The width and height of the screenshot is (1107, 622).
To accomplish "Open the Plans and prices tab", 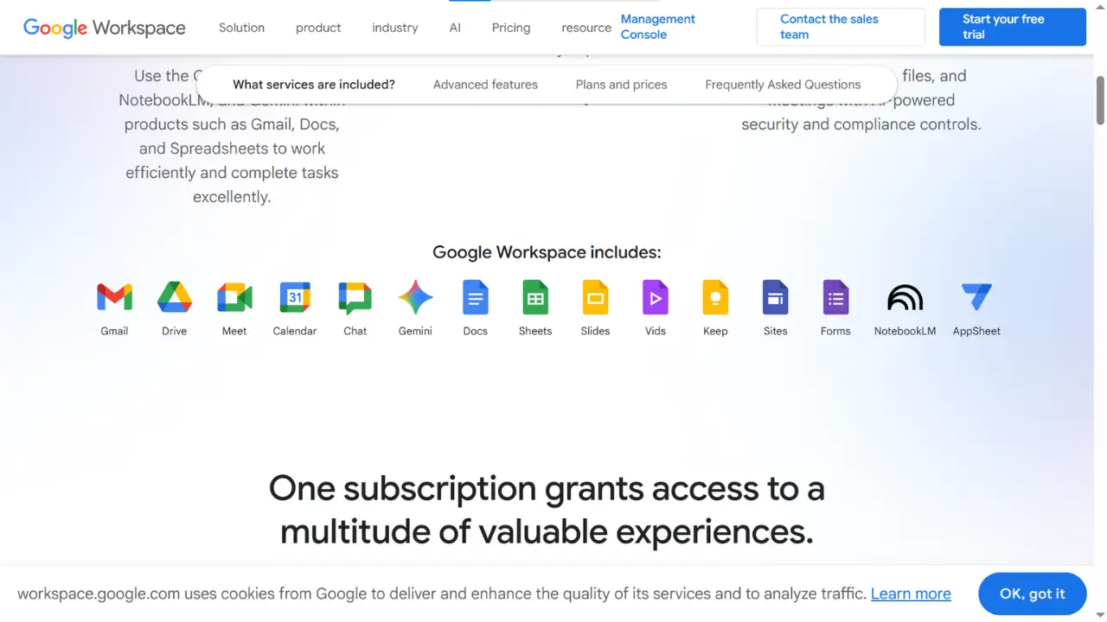I will [621, 84].
